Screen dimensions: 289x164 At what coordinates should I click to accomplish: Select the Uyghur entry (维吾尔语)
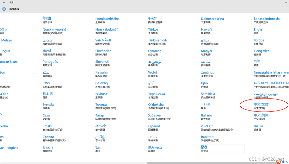tap(155, 63)
